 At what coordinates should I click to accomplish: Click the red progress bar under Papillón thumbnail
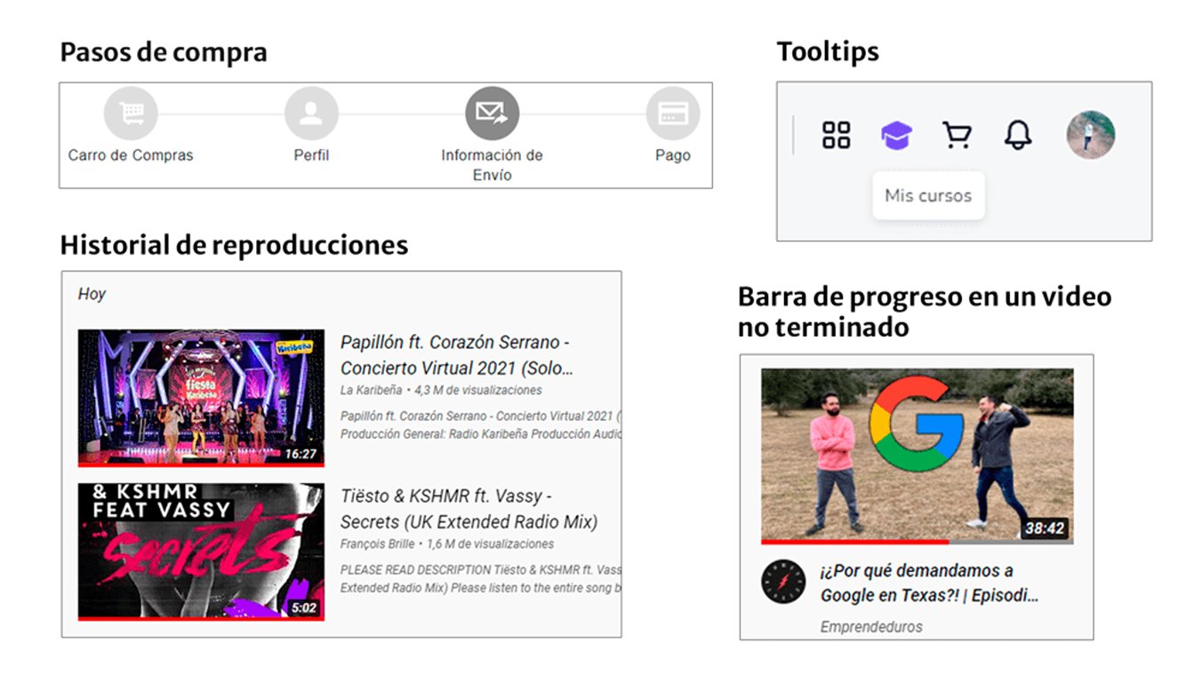201,464
